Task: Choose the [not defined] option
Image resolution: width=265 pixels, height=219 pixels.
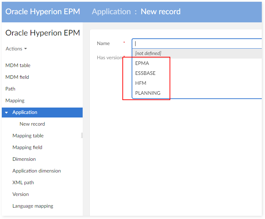Action: [x=148, y=53]
